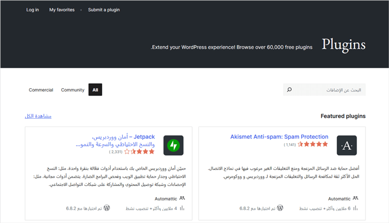Viewport: 389px width, 223px height.
Task: Click Automattic author in Jetpack card
Action: point(166,199)
